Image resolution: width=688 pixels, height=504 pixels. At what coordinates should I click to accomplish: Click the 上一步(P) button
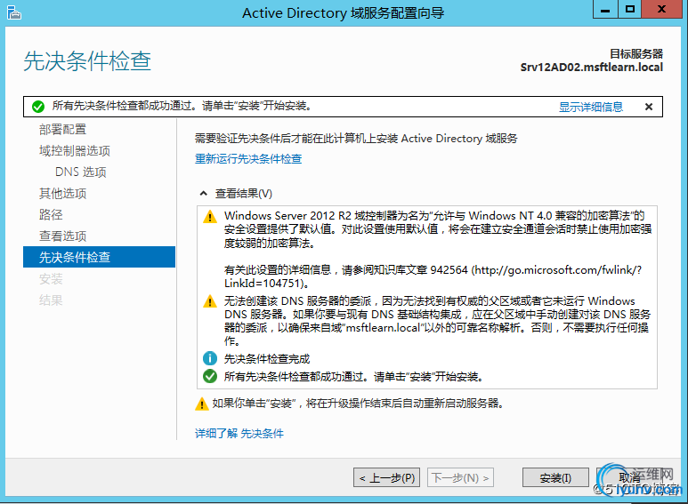[x=386, y=477]
